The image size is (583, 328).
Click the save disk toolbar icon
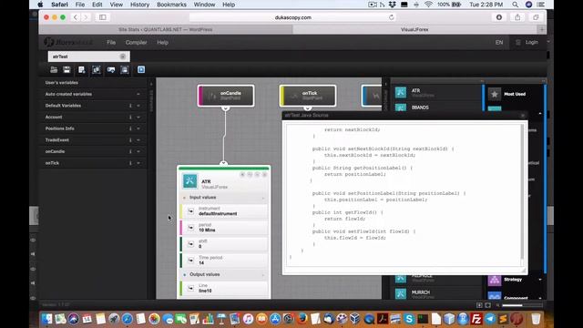[x=66, y=69]
